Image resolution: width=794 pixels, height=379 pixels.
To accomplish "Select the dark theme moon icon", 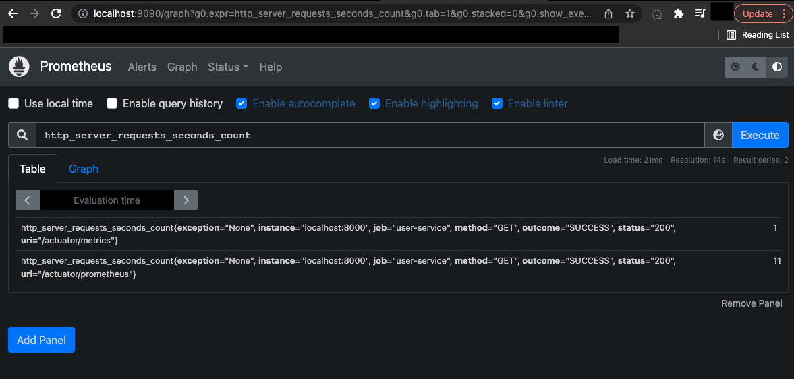I will tap(756, 67).
